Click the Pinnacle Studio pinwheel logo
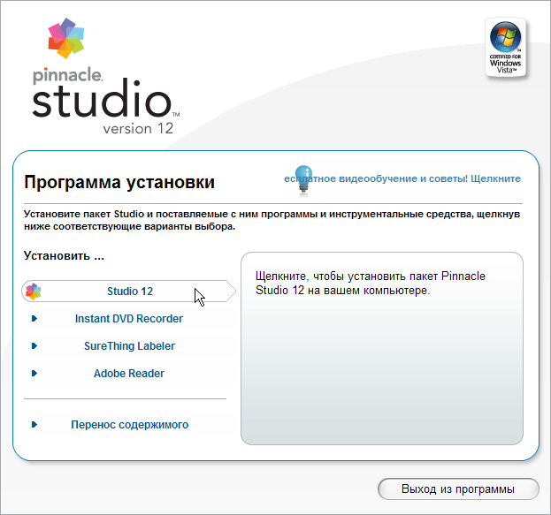551x515 pixels. pyautogui.click(x=66, y=38)
